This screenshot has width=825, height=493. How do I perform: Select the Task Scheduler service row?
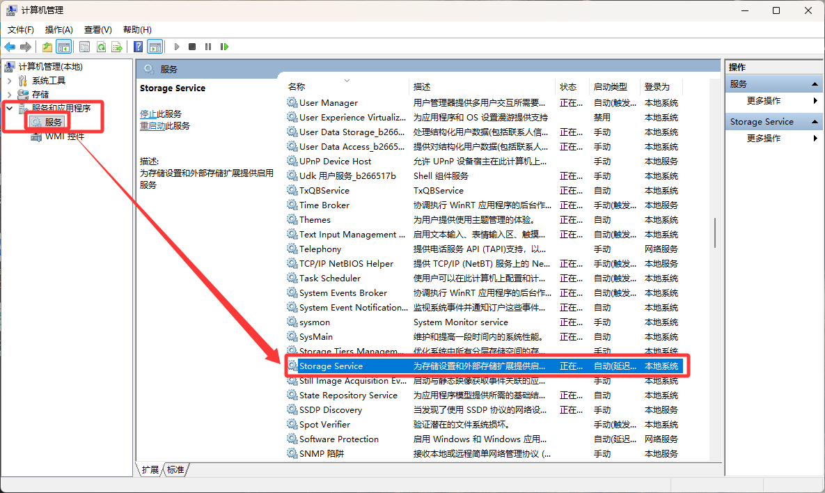click(330, 279)
